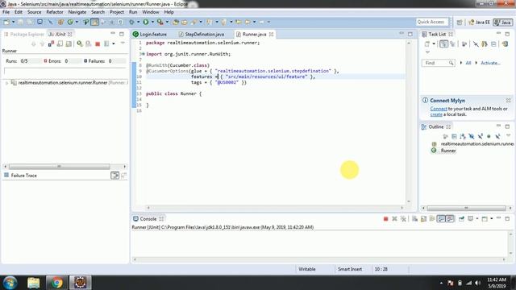This screenshot has width=516, height=290.
Task: Expand realtimeautomation.selenium.runner.Runner tree node
Action: click(x=6, y=83)
